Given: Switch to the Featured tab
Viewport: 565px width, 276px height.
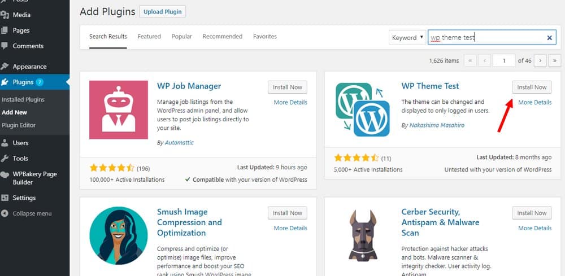Looking at the screenshot, I should 149,36.
